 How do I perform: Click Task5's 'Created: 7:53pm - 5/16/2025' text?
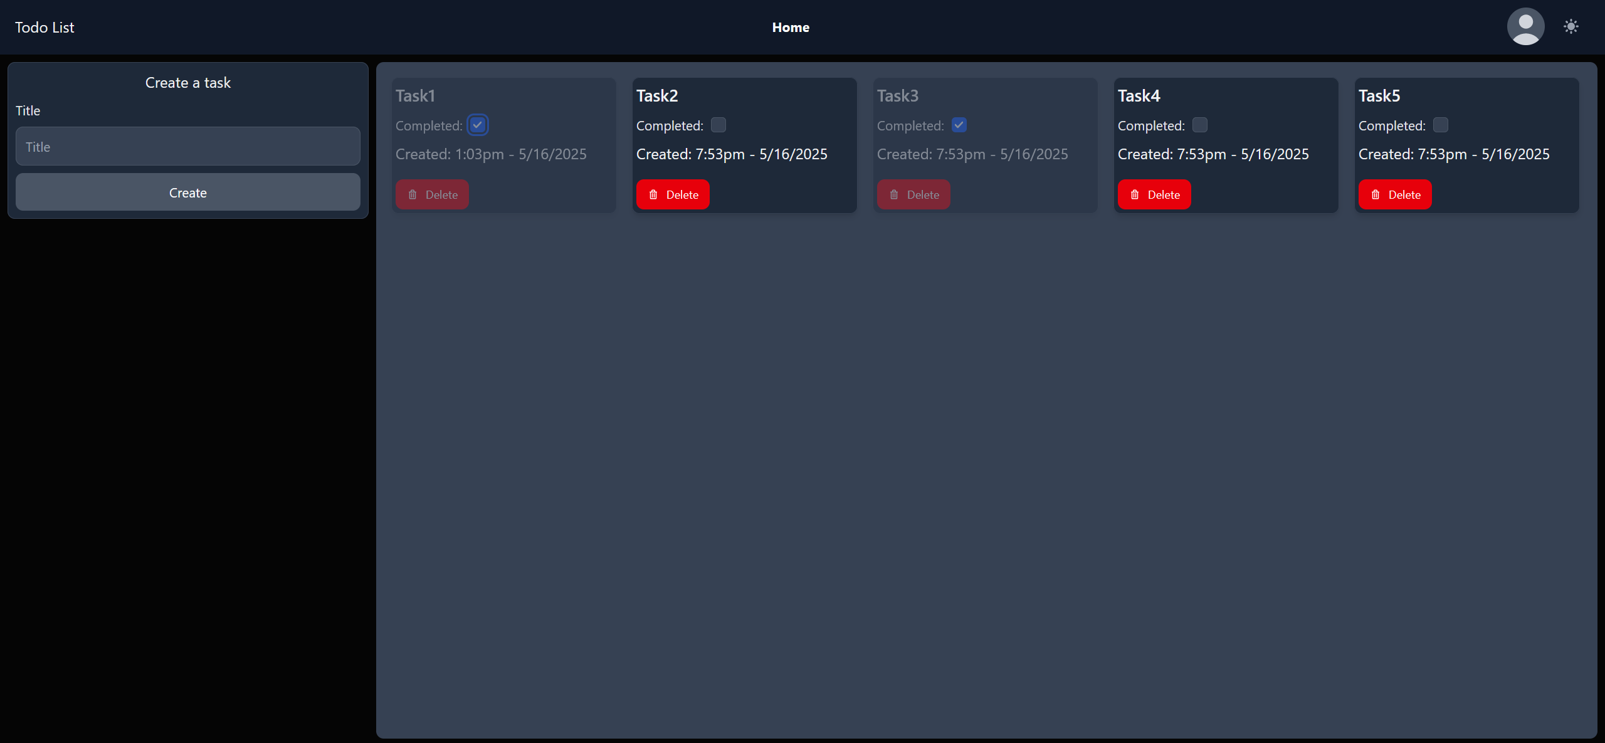coord(1454,154)
